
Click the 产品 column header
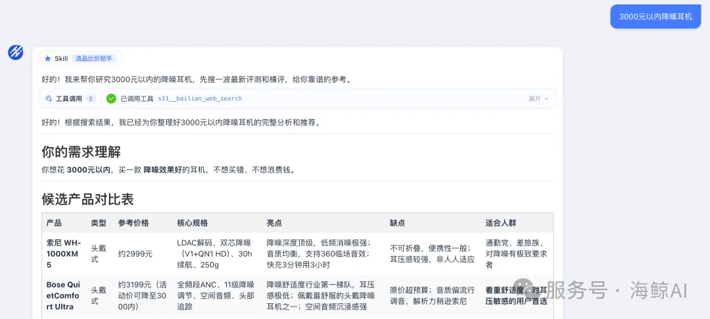(55, 223)
